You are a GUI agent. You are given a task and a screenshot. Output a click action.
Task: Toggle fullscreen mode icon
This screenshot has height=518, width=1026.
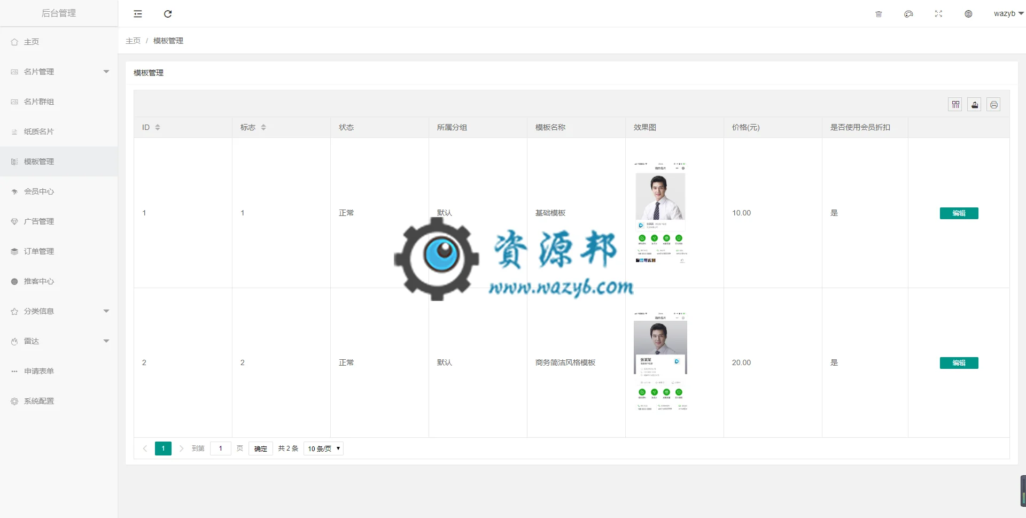[x=938, y=14]
